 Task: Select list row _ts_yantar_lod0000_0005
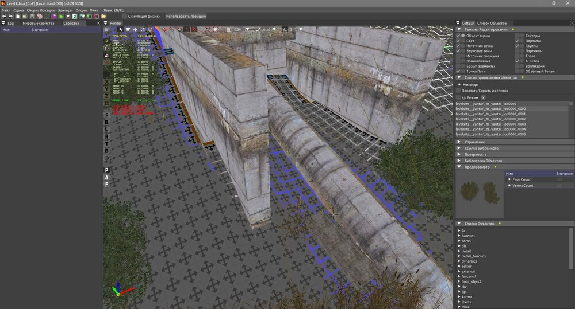[x=512, y=134]
